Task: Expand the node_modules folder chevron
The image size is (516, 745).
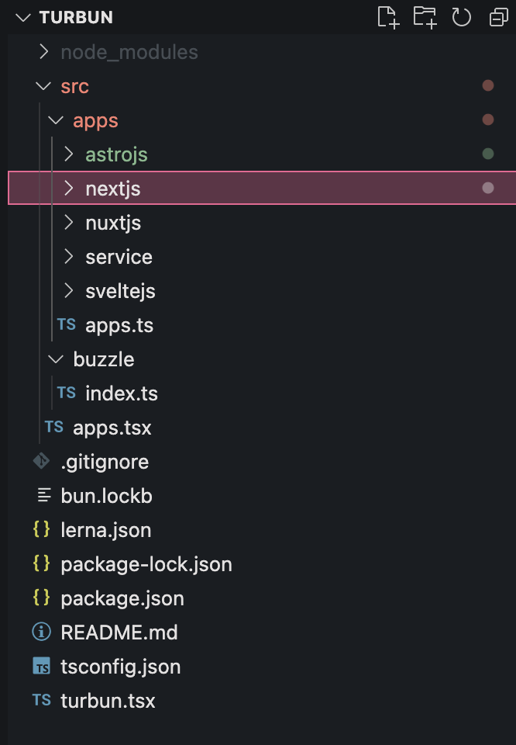Action: tap(44, 52)
